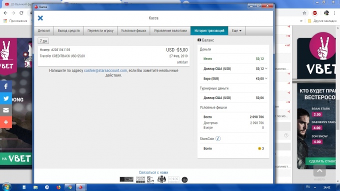Click the email share envelope icon
The image size is (340, 191).
point(6,110)
